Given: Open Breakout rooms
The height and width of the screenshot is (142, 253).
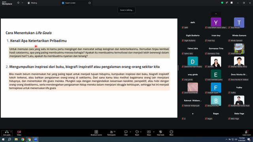Looking at the screenshot, I should point(96,133).
